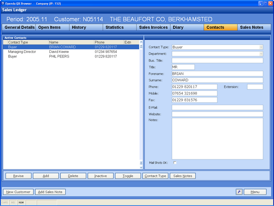Click the Name column header
This screenshot has height=206, width=274.
click(x=71, y=42)
